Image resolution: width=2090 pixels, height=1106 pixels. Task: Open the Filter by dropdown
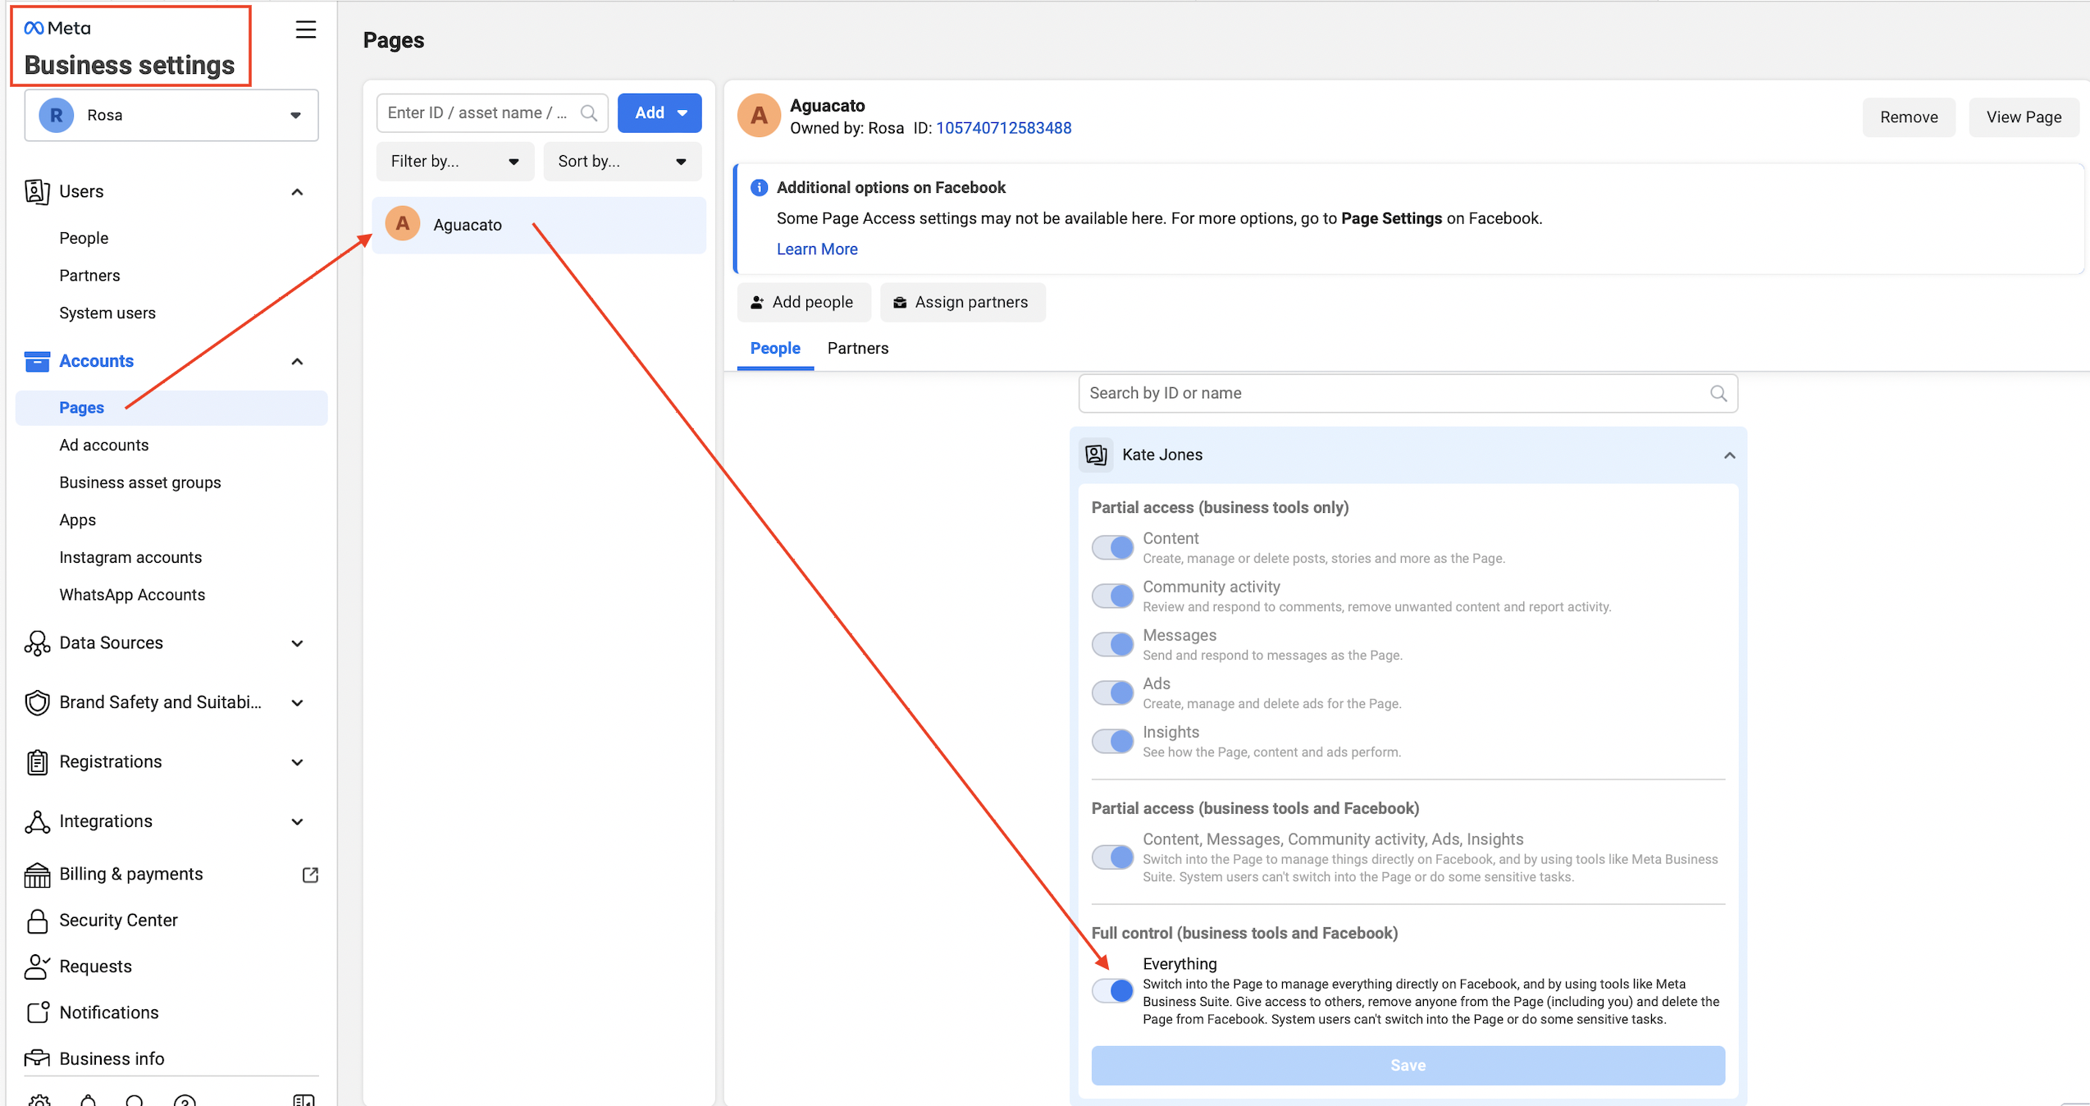click(455, 162)
